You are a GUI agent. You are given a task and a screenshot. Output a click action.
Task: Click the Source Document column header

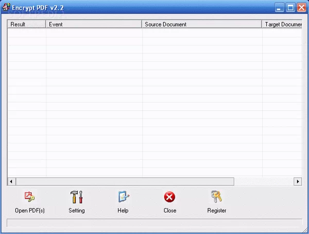click(201, 24)
